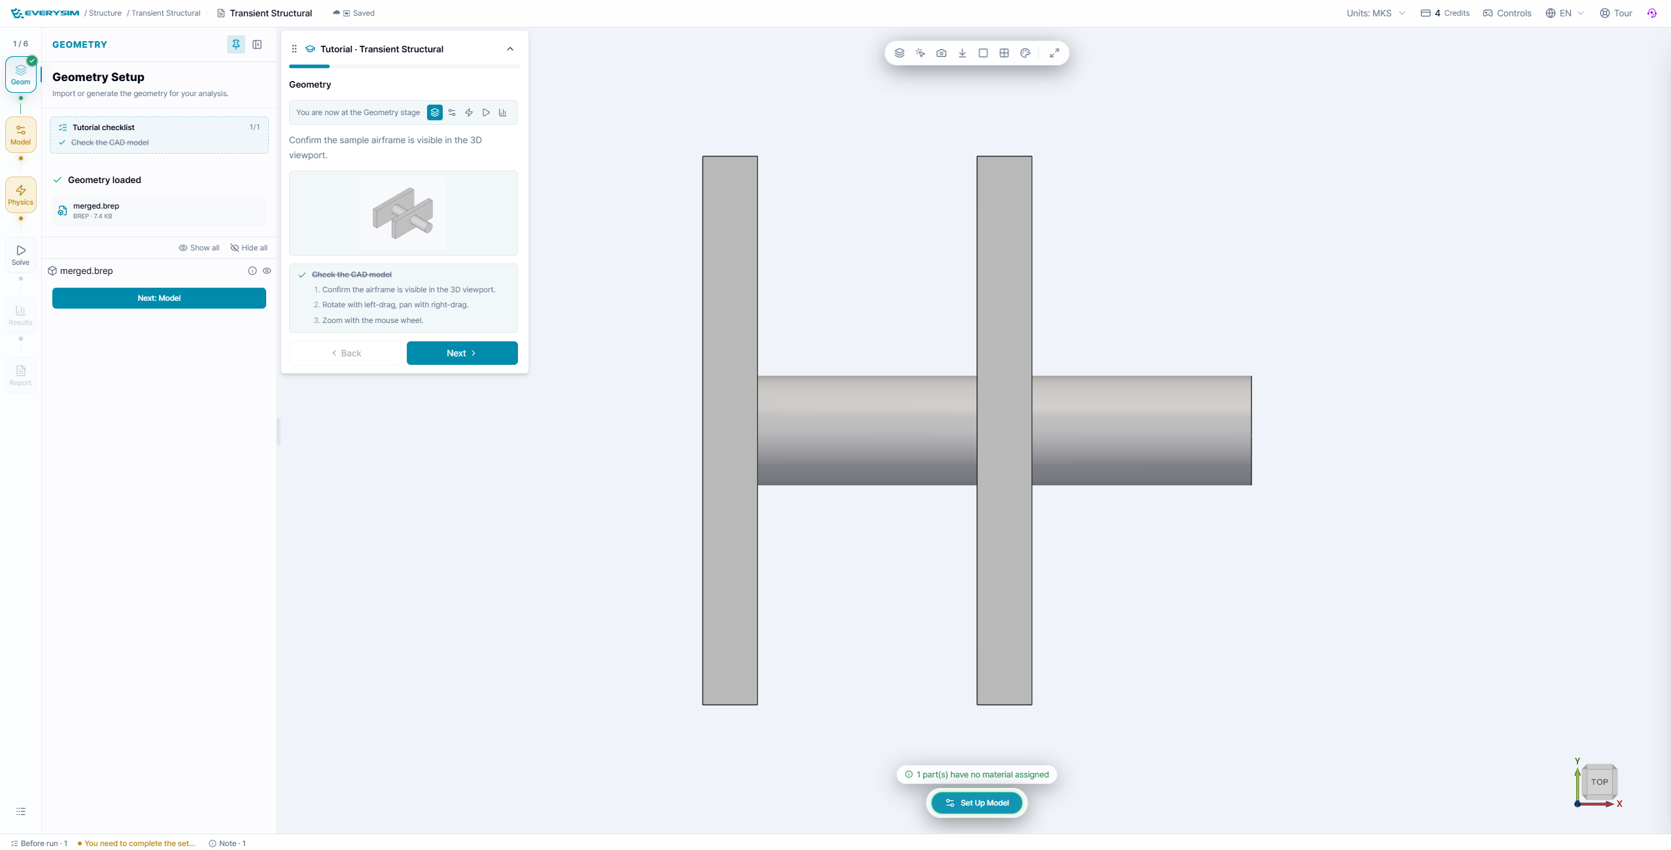1671x850 pixels.
Task: Go to the Physics step in sidebar
Action: pos(21,195)
